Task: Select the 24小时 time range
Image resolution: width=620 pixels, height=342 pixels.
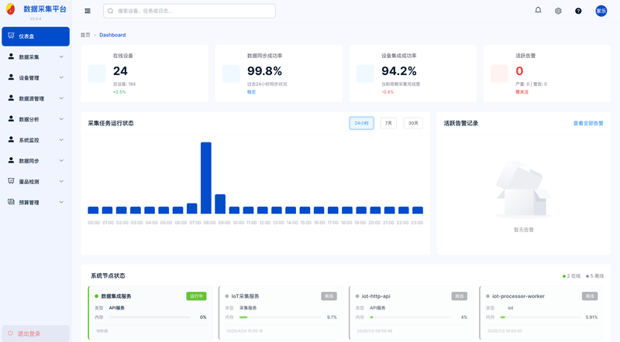Action: [x=361, y=123]
